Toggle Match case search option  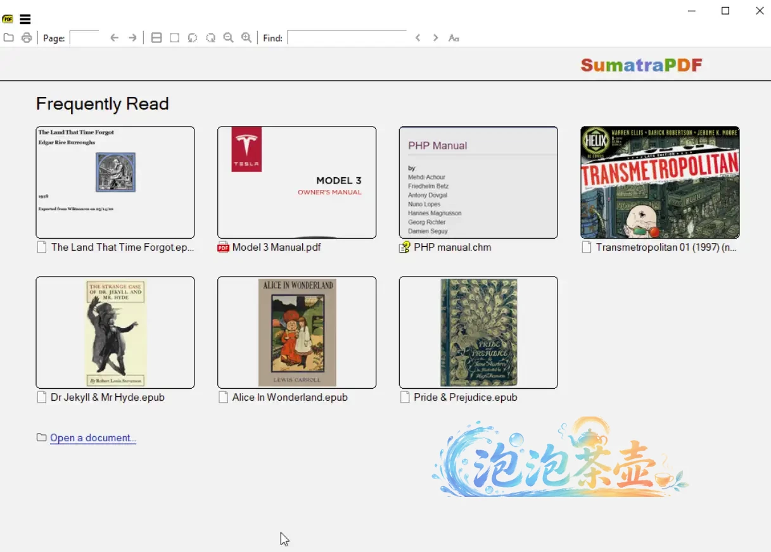coord(454,38)
